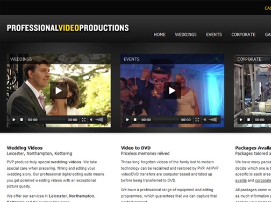Click small play icon in Corporate player bar
271x202 pixels.
(x=241, y=120)
